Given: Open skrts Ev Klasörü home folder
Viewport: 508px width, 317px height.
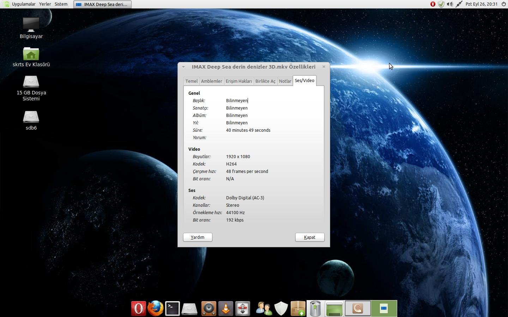Looking at the screenshot, I should pyautogui.click(x=31, y=57).
